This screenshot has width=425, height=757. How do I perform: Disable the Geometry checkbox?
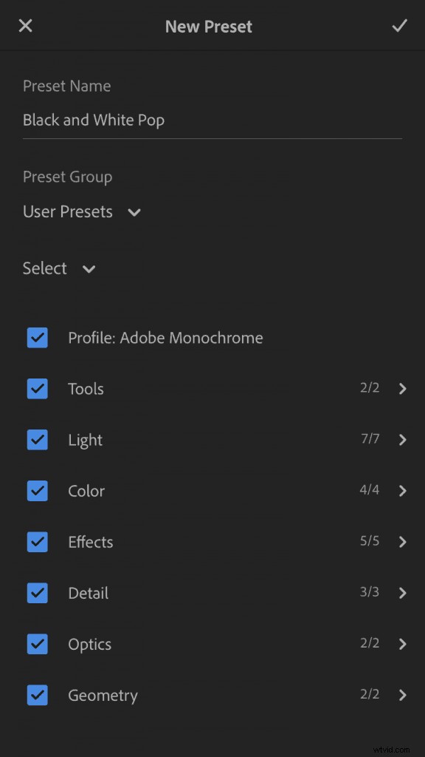(37, 694)
